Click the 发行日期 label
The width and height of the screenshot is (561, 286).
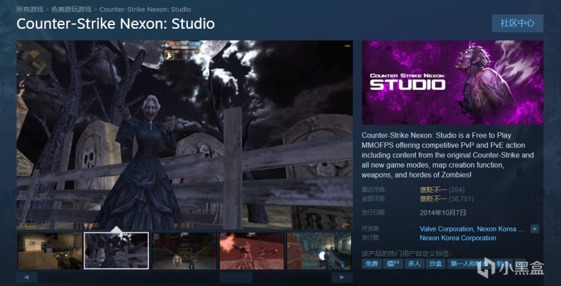pos(374,212)
